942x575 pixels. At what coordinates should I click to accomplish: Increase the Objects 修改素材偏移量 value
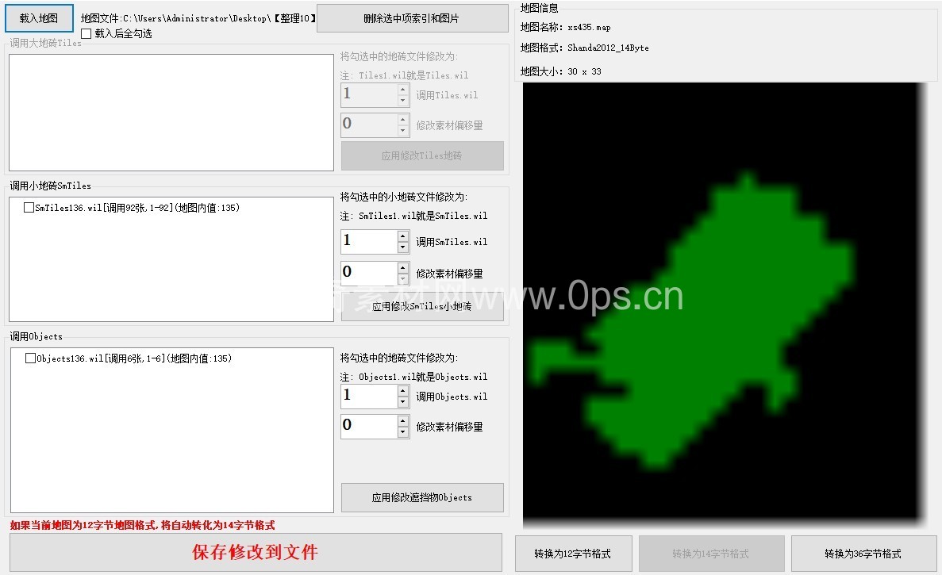(403, 421)
